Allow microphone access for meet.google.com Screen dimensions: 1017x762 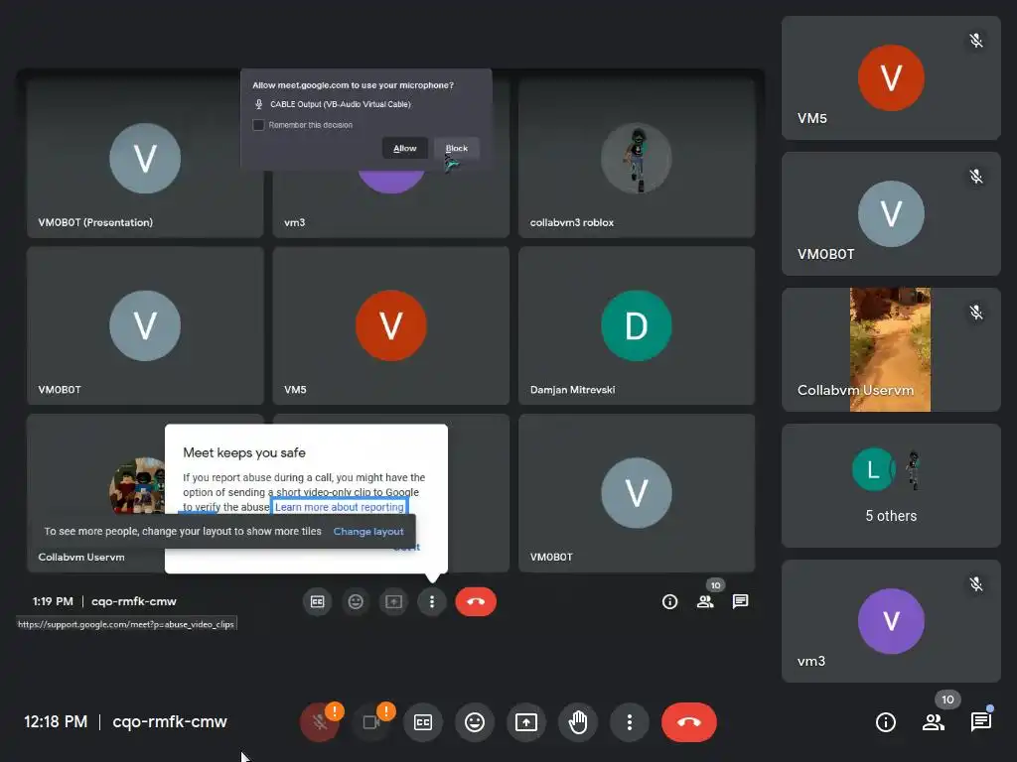click(x=405, y=149)
